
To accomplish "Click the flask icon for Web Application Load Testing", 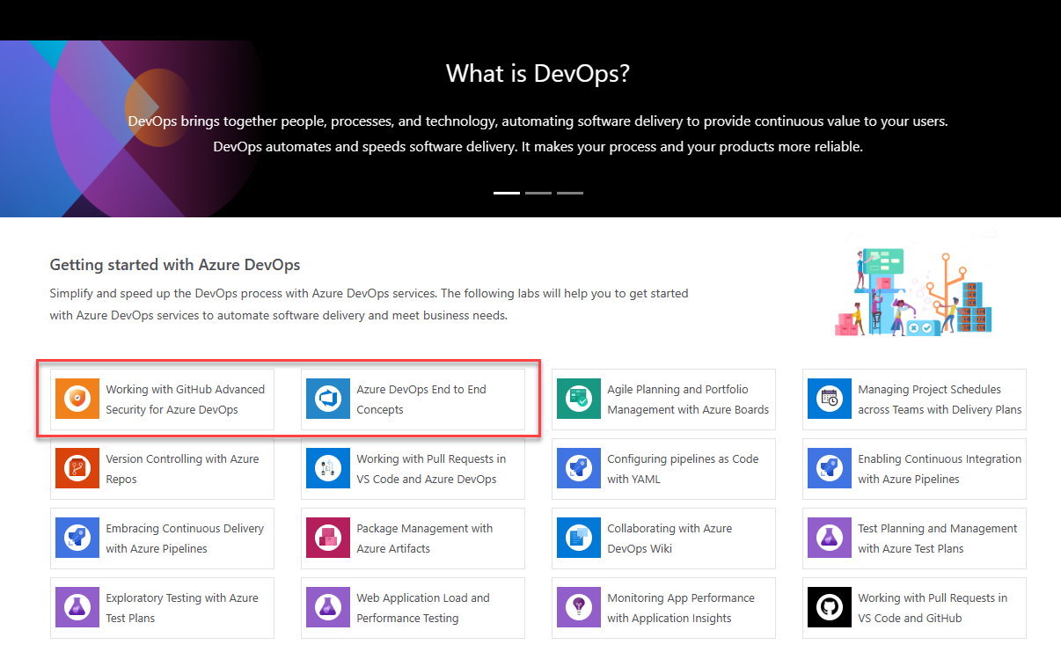I will [328, 608].
